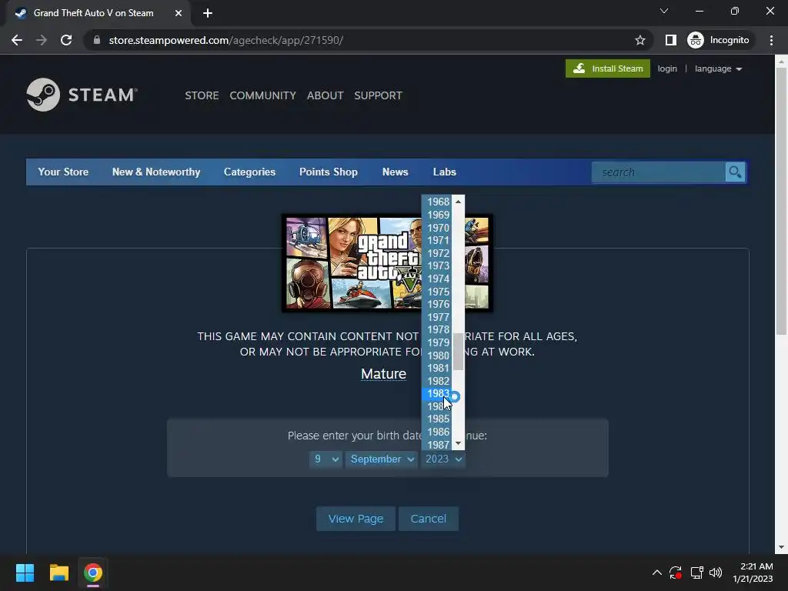The height and width of the screenshot is (591, 788).
Task: Select highlighted year 1983
Action: pyautogui.click(x=437, y=393)
